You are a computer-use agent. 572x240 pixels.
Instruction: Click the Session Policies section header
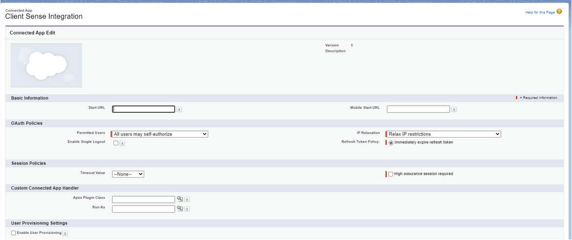pos(28,163)
